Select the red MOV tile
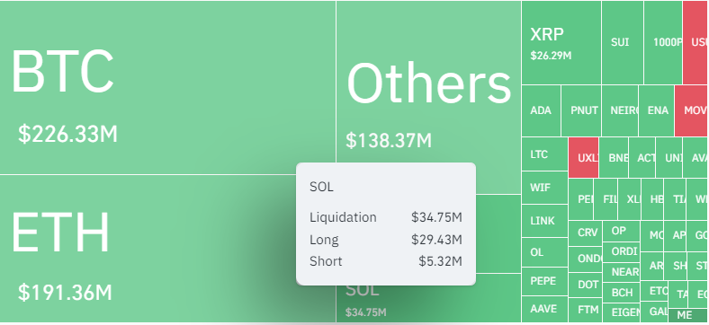 click(x=690, y=110)
